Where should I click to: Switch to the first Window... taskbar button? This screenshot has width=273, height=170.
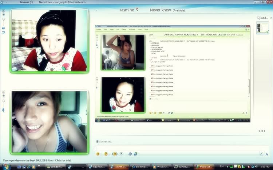coord(55,167)
